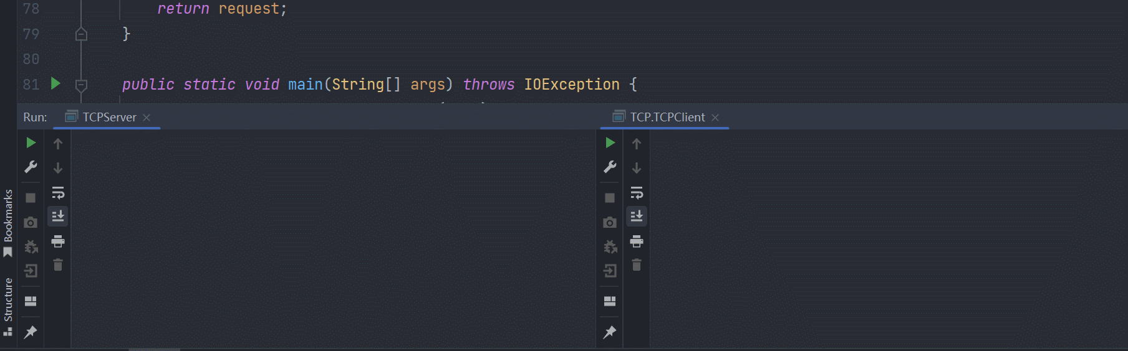Print TCPServer console output

(x=58, y=241)
